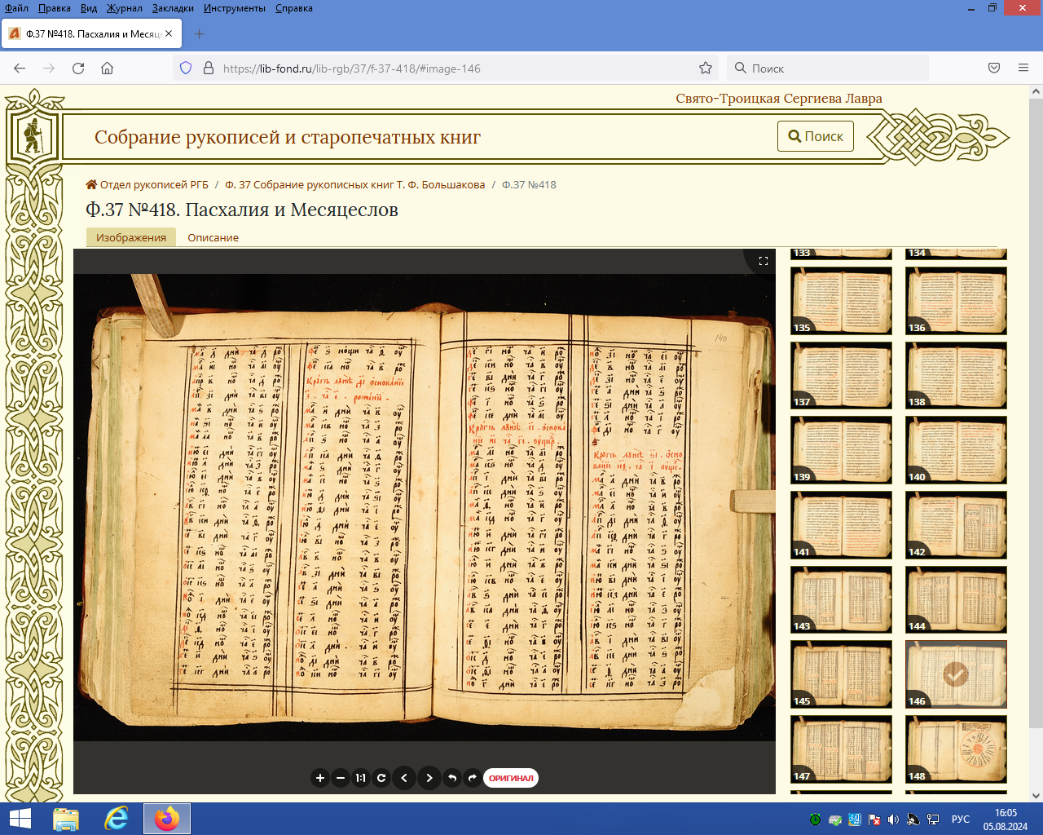Image resolution: width=1043 pixels, height=835 pixels.
Task: Select thumbnail 145
Action: point(841,674)
